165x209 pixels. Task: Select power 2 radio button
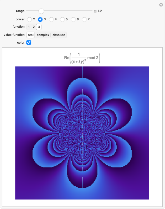[29, 19]
